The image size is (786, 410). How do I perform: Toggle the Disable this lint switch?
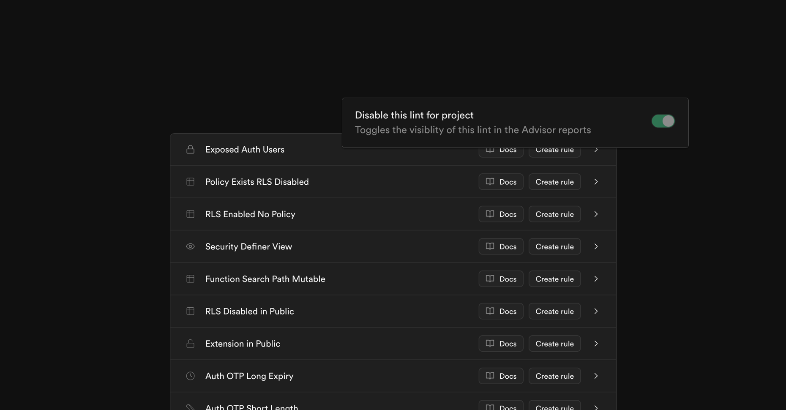663,121
